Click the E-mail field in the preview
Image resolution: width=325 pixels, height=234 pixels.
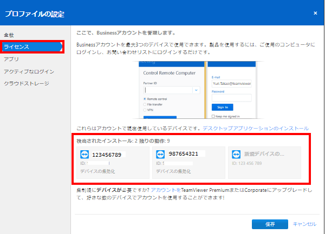[x=231, y=84]
